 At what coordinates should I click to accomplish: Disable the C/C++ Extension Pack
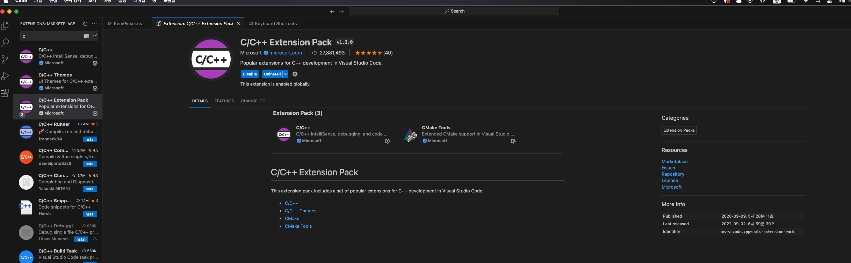[250, 74]
